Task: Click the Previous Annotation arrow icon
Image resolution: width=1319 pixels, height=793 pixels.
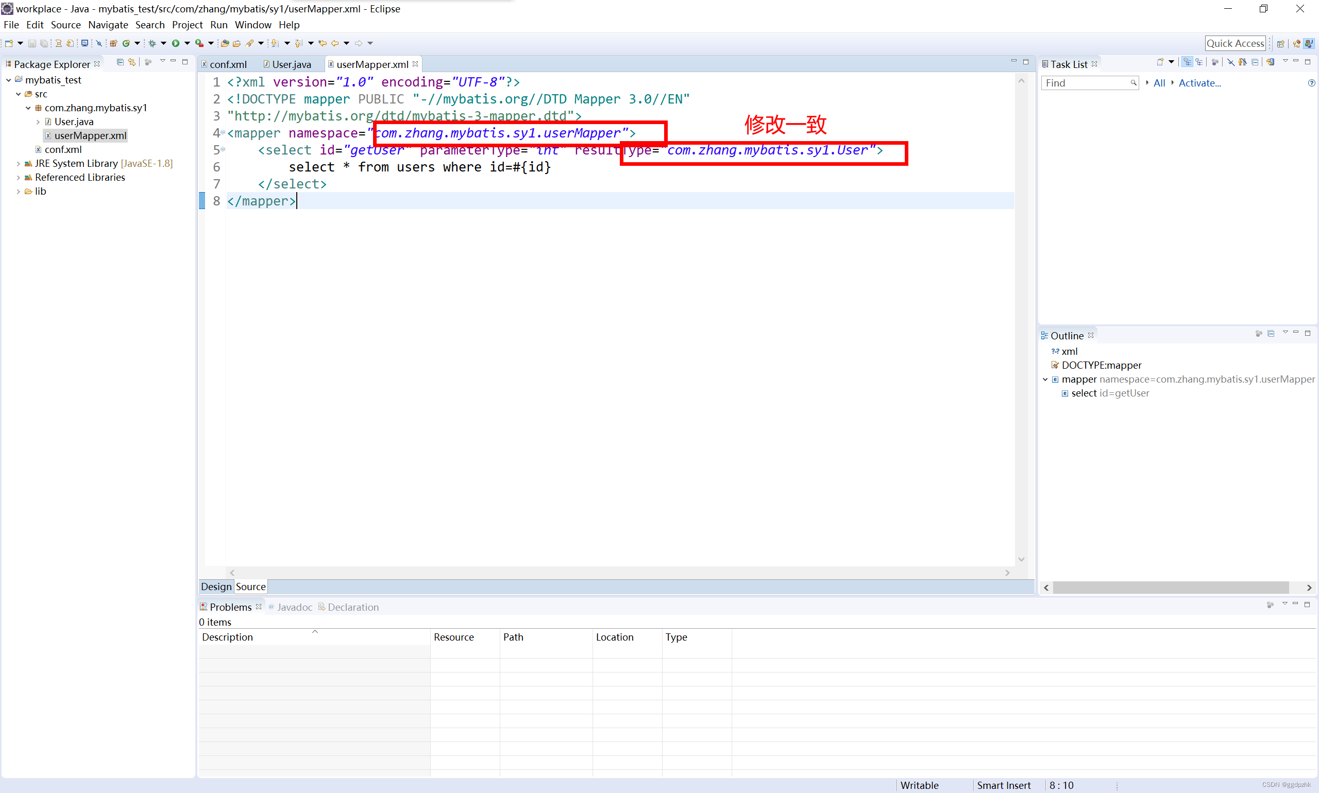Action: (298, 43)
